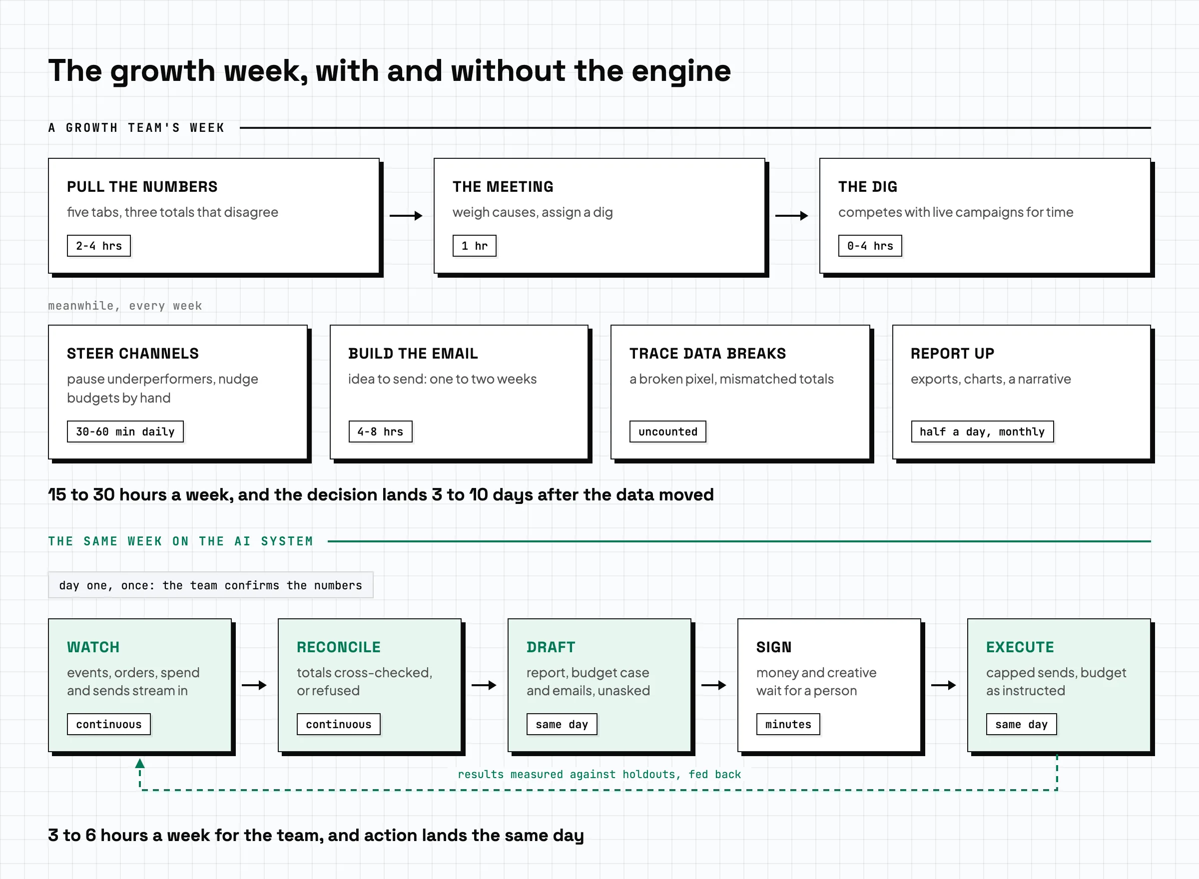Select the 'EXECUTE' card heading
Image resolution: width=1199 pixels, height=879 pixels.
[1020, 648]
